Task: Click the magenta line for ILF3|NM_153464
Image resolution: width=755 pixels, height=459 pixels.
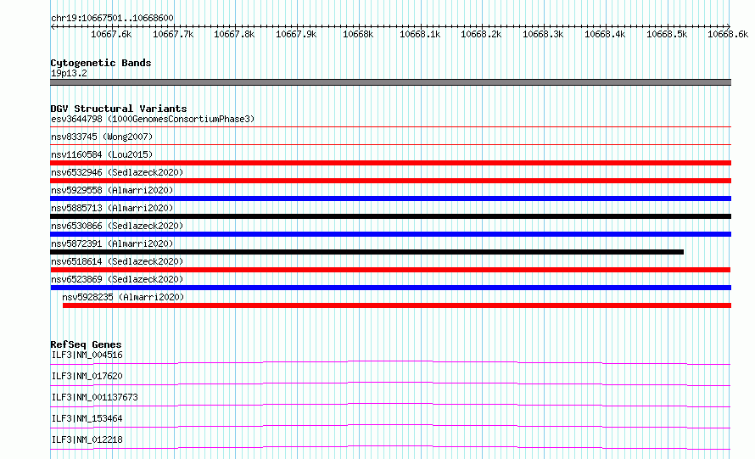Action: point(390,426)
